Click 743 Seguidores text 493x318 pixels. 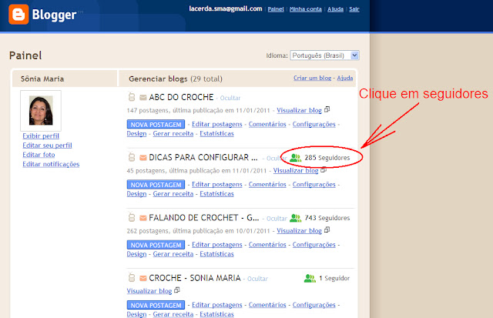pyautogui.click(x=327, y=218)
